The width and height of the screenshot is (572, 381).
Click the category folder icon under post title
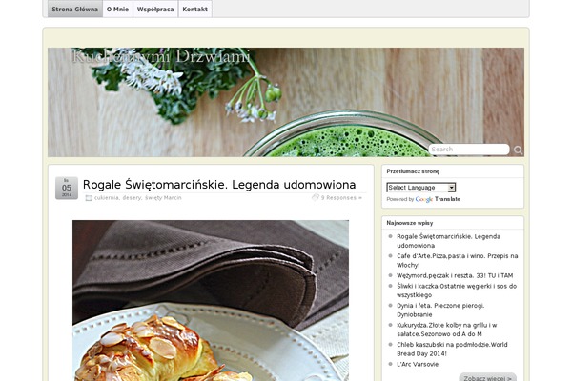tap(89, 198)
